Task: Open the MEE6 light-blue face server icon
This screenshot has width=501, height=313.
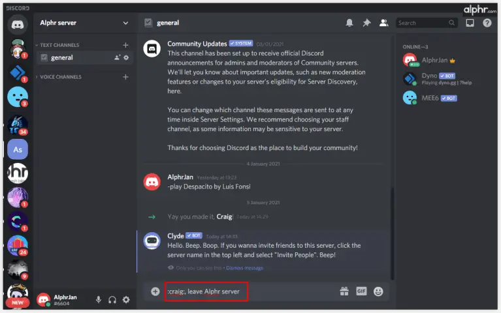Action: (18, 97)
